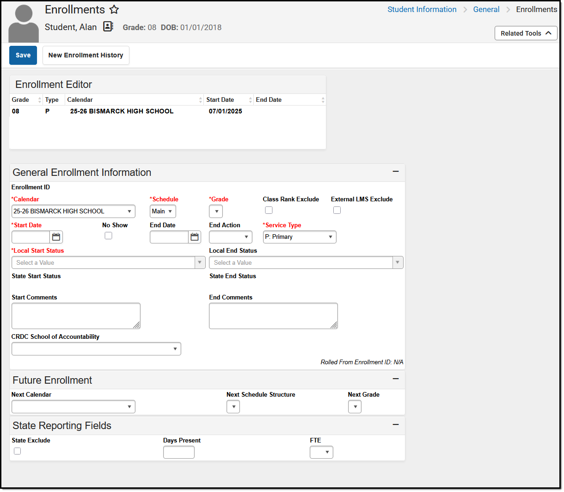Sort the Start Date column in Enrollment Editor

point(250,100)
